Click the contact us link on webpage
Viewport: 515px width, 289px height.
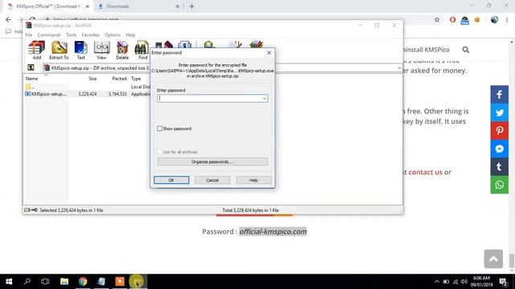pyautogui.click(x=426, y=172)
